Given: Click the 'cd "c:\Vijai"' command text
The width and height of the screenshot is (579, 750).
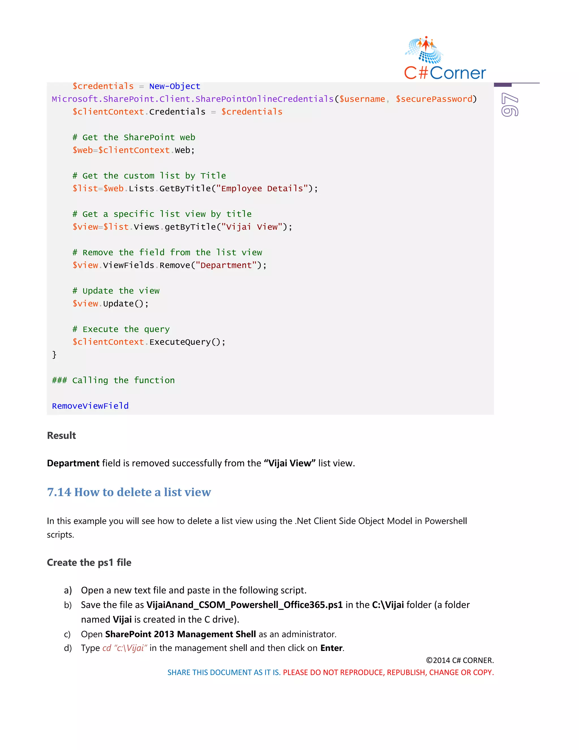Looking at the screenshot, I should click(125, 648).
